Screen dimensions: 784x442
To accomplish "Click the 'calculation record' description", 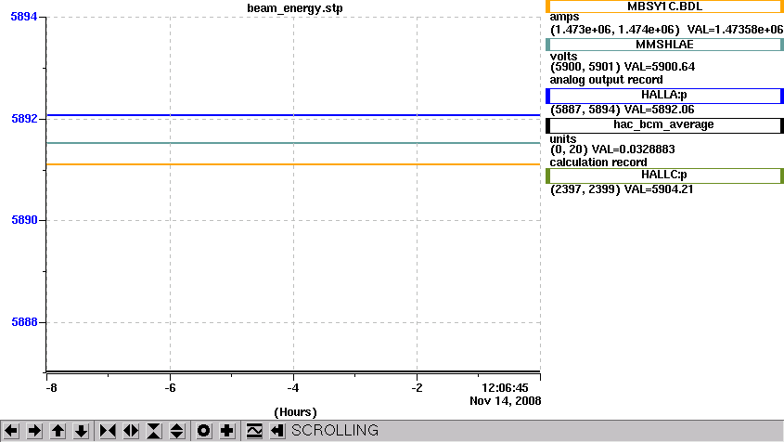I will click(x=598, y=162).
